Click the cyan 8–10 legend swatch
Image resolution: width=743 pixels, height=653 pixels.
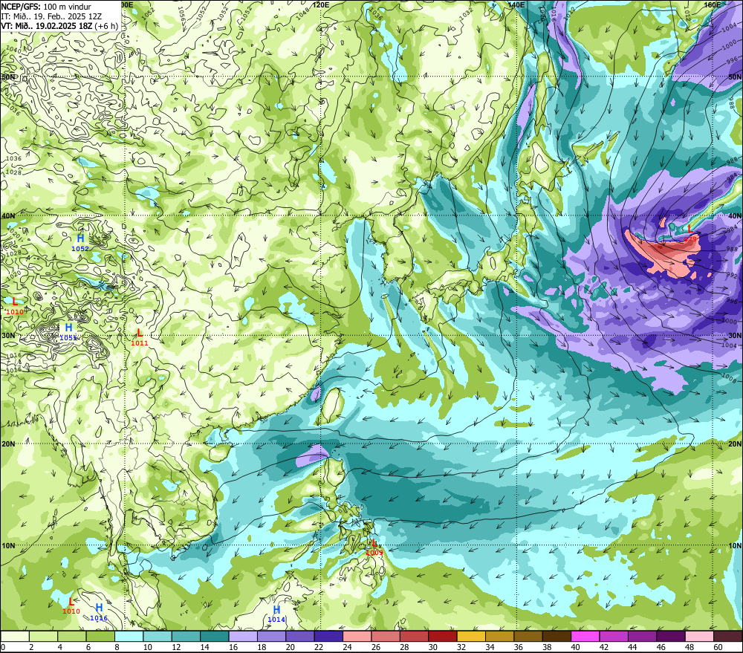coord(129,636)
